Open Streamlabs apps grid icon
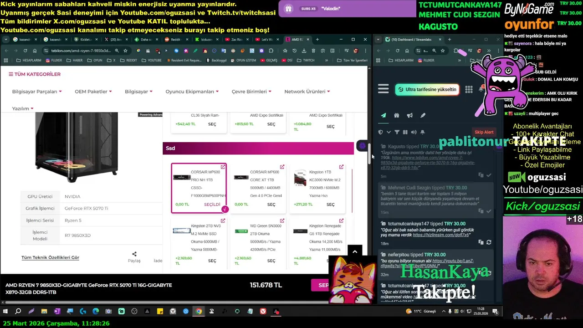 point(469,89)
